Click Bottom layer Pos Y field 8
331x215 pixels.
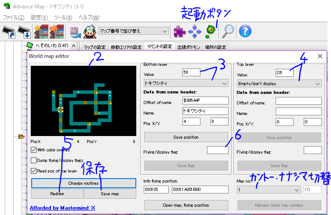(x=219, y=122)
